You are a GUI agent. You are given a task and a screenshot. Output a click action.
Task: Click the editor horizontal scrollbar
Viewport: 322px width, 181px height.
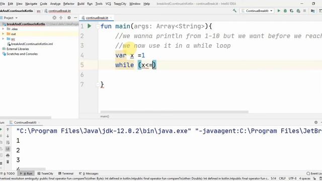coord(175,112)
